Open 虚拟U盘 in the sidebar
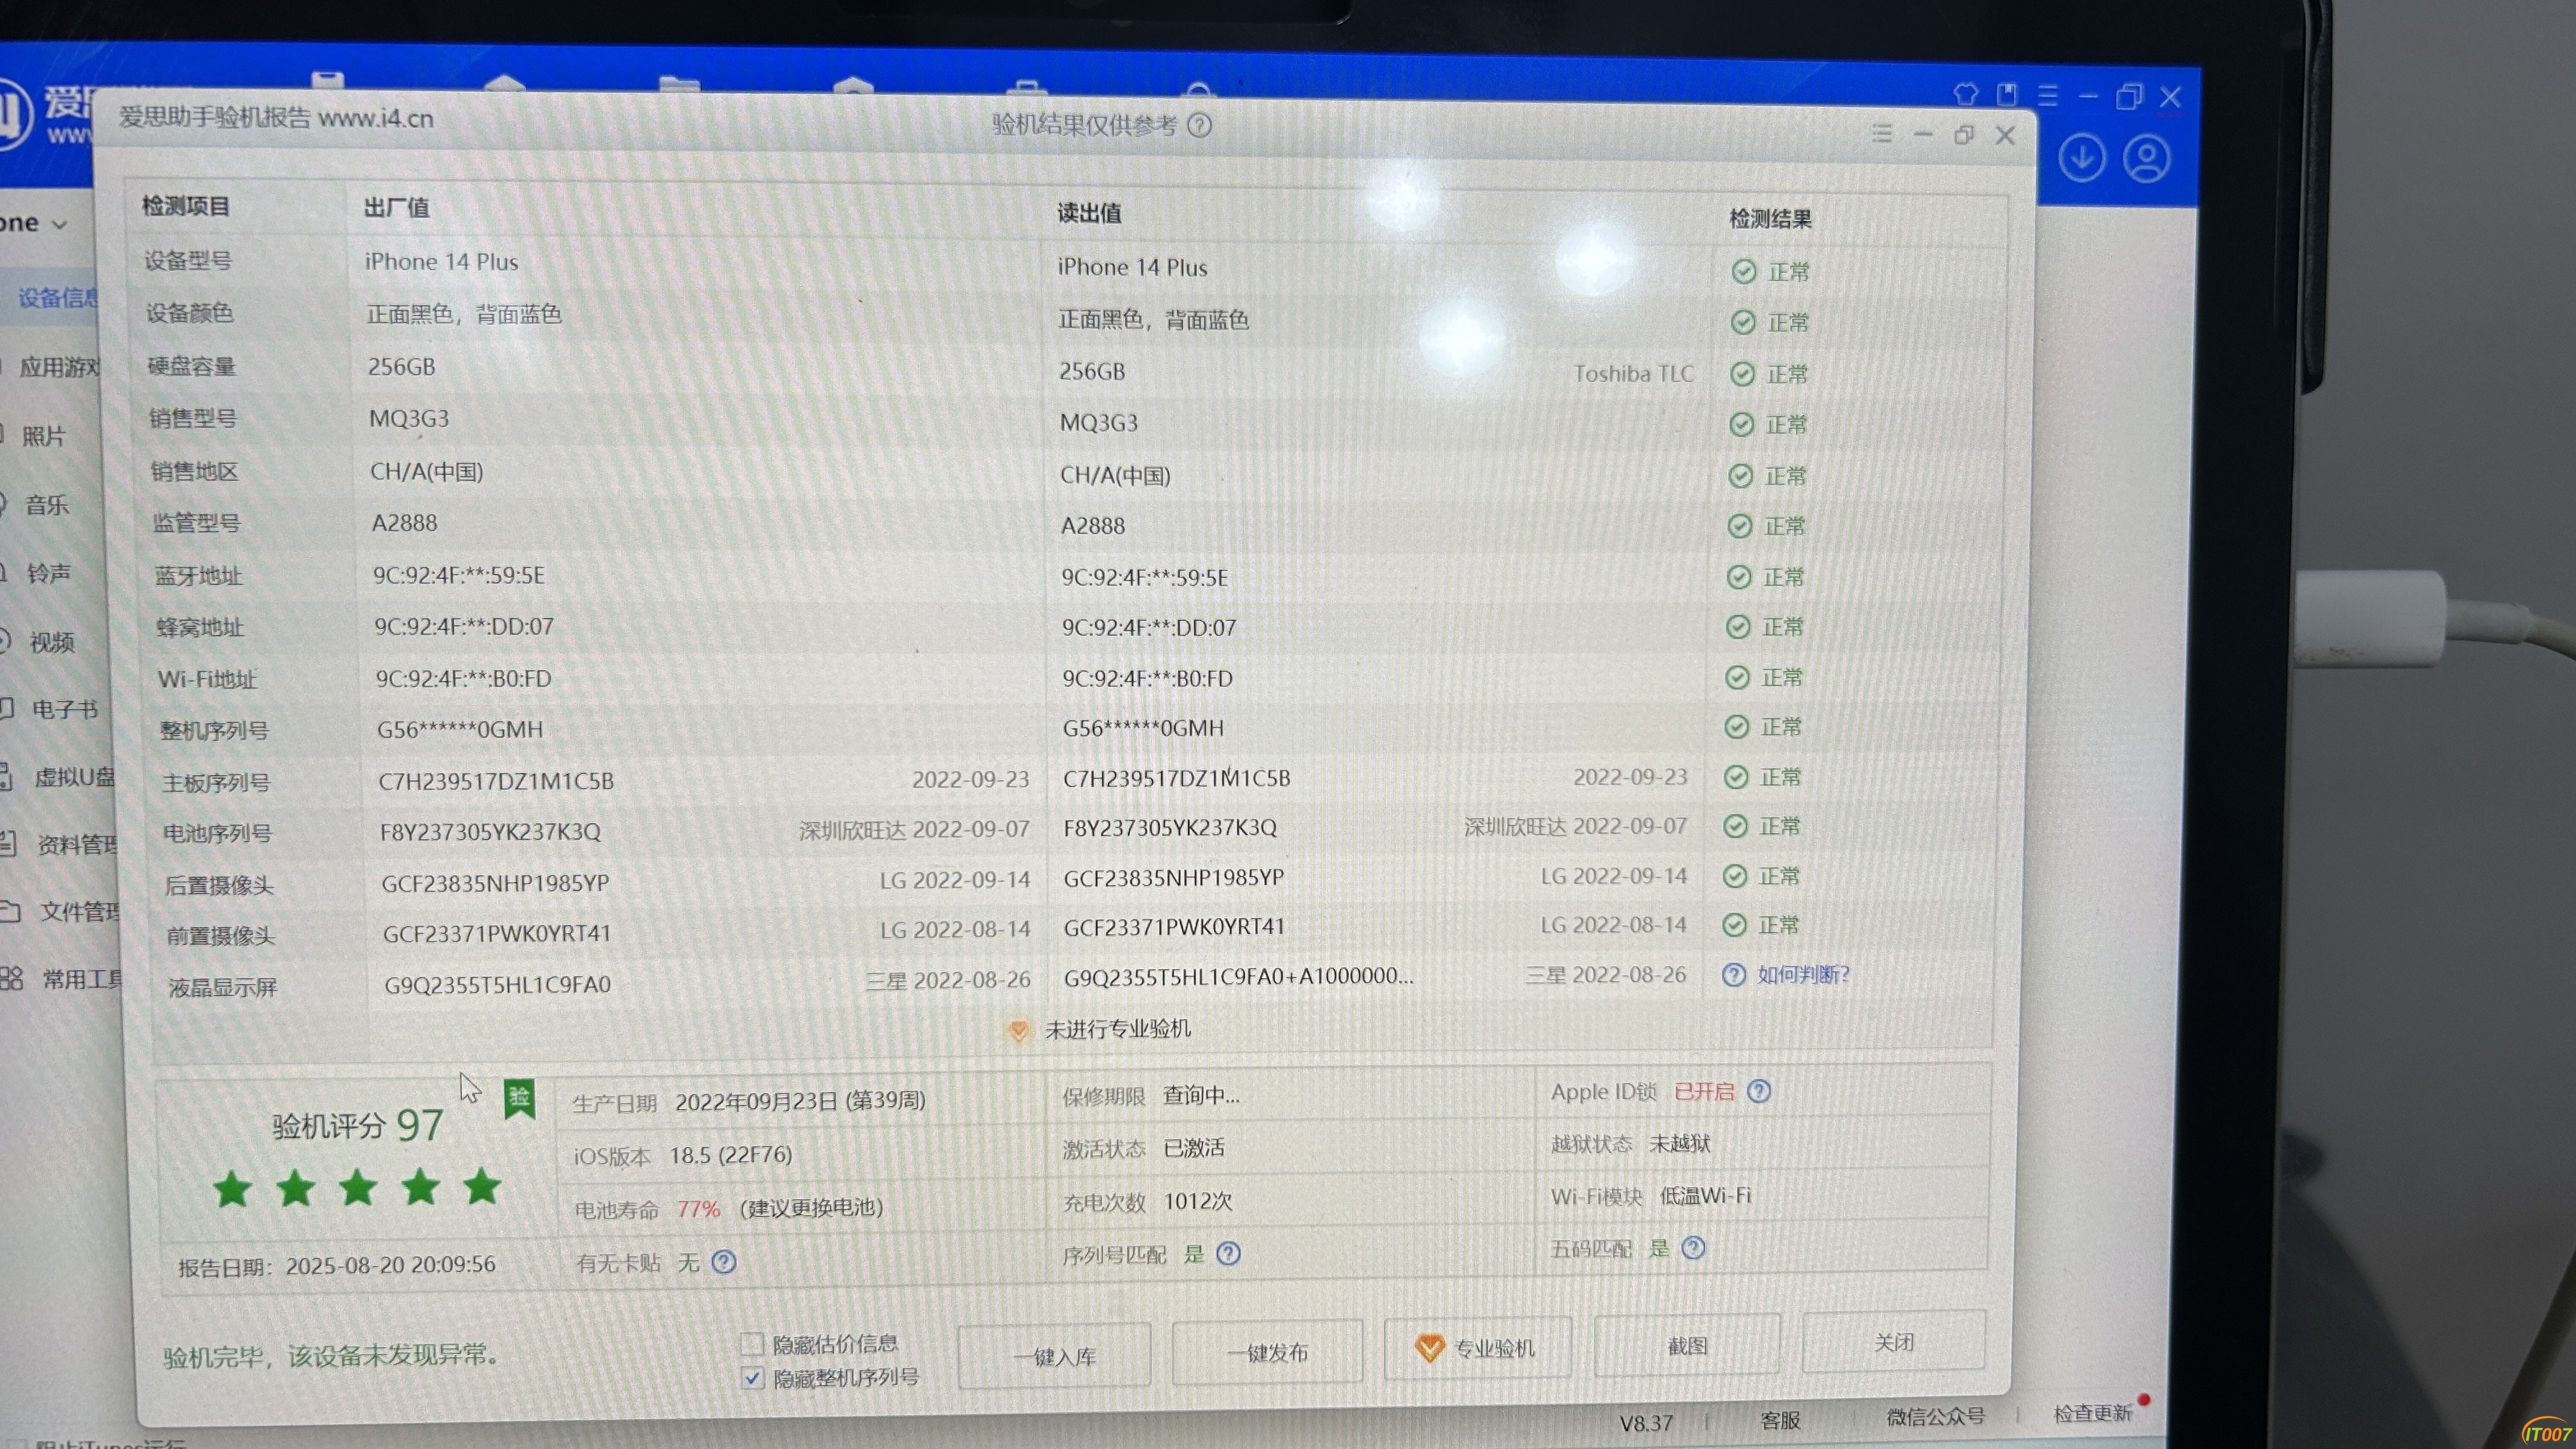This screenshot has height=1449, width=2576. [x=75, y=777]
